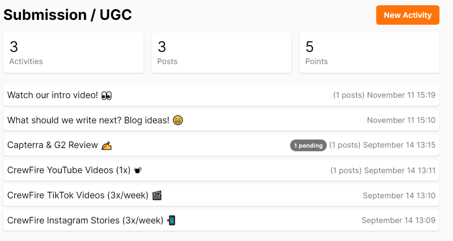Open the Watch our intro video activity

coord(221,95)
